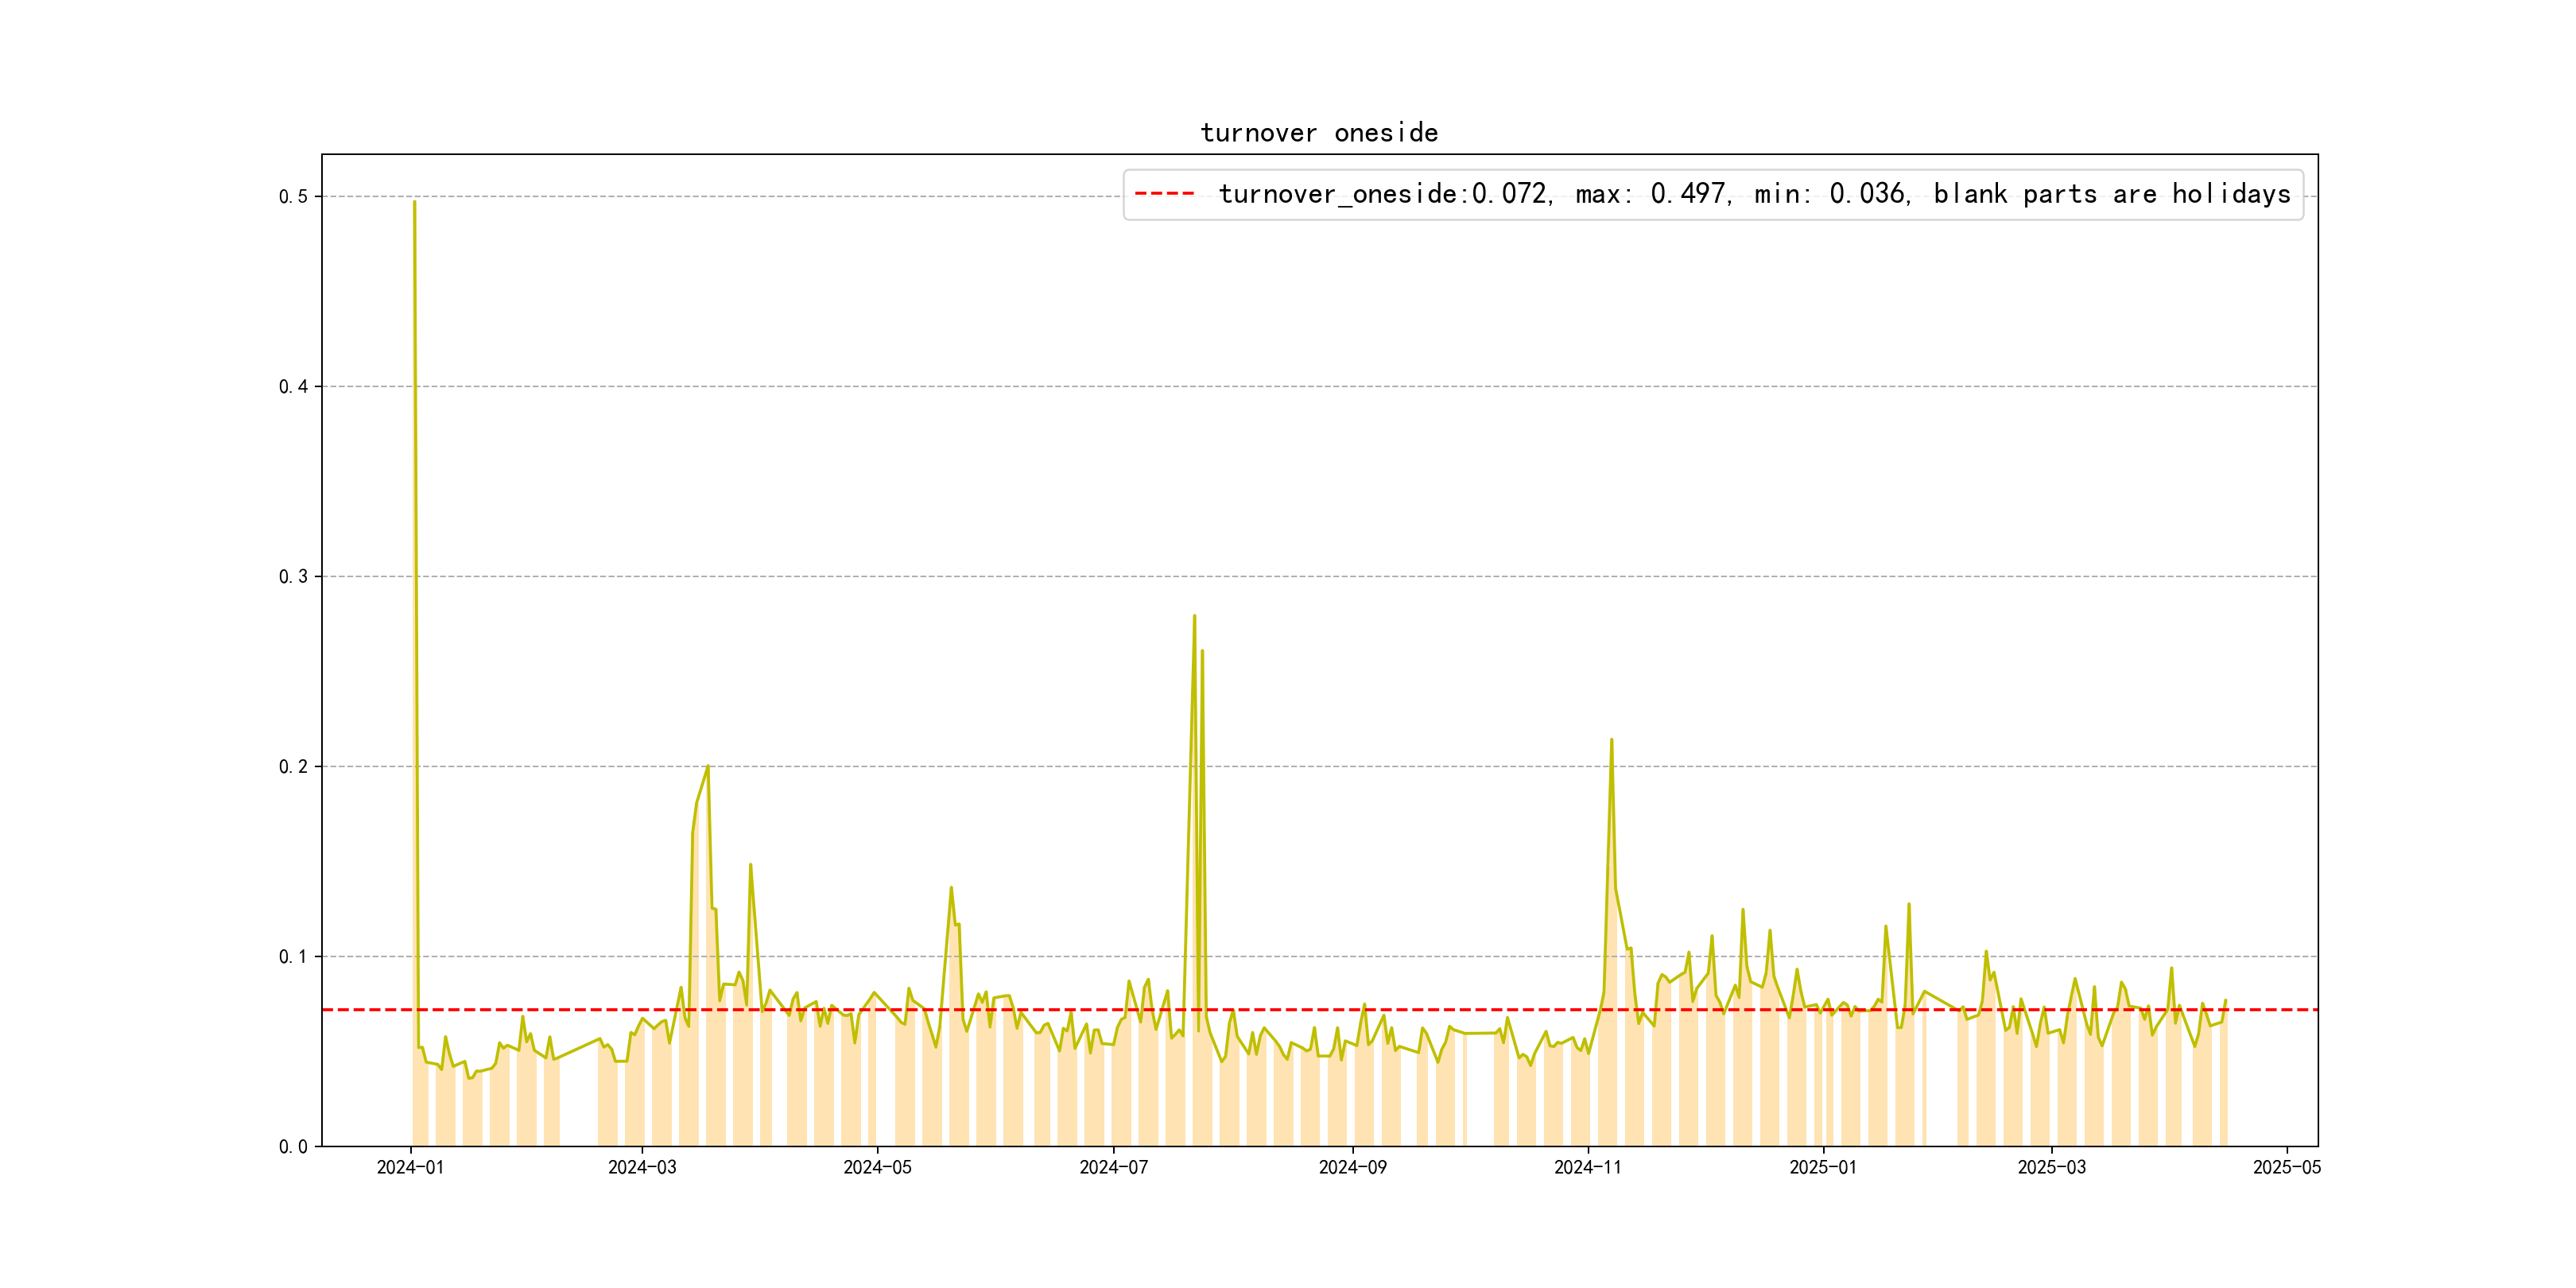This screenshot has height=1288, width=2576.
Task: Select the 2025-03 x-axis date label
Action: pos(2051,1168)
